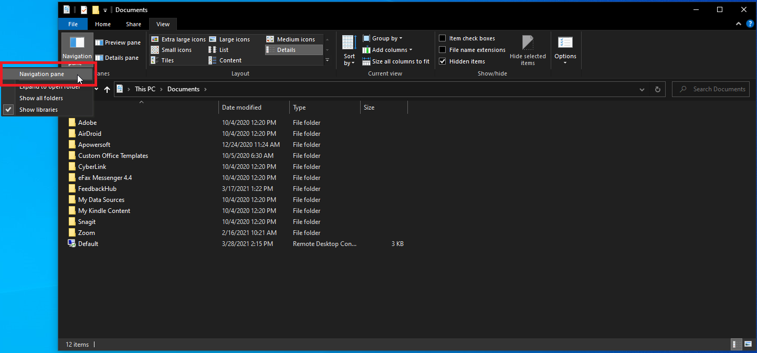
Task: Open the address bar history dropdown
Action: pyautogui.click(x=642, y=89)
